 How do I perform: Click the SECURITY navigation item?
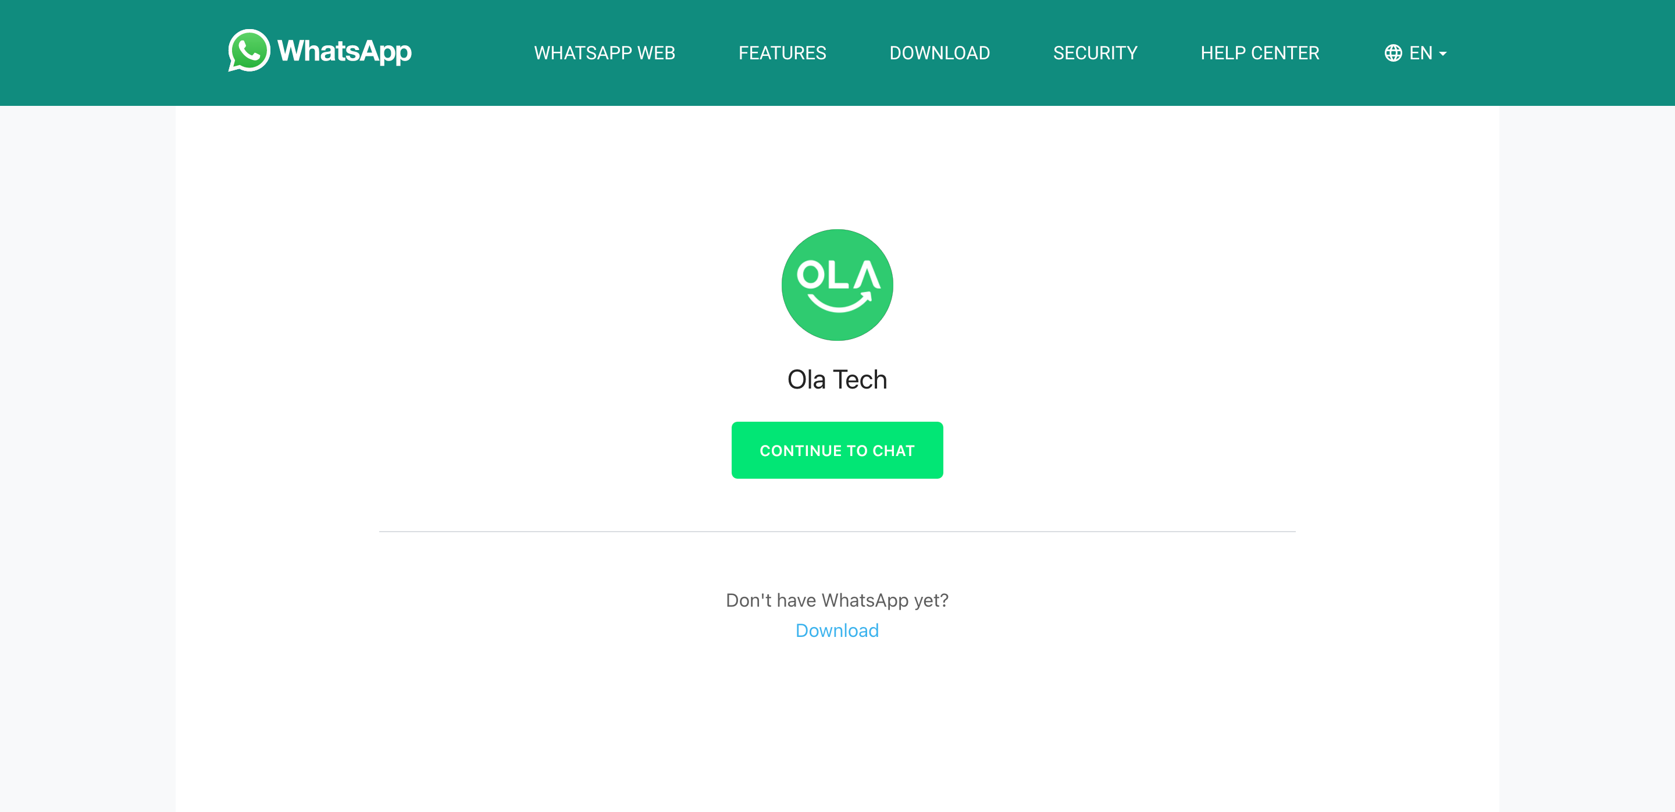[1095, 52]
